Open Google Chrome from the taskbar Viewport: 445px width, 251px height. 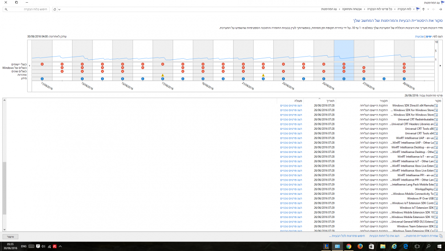point(348,246)
